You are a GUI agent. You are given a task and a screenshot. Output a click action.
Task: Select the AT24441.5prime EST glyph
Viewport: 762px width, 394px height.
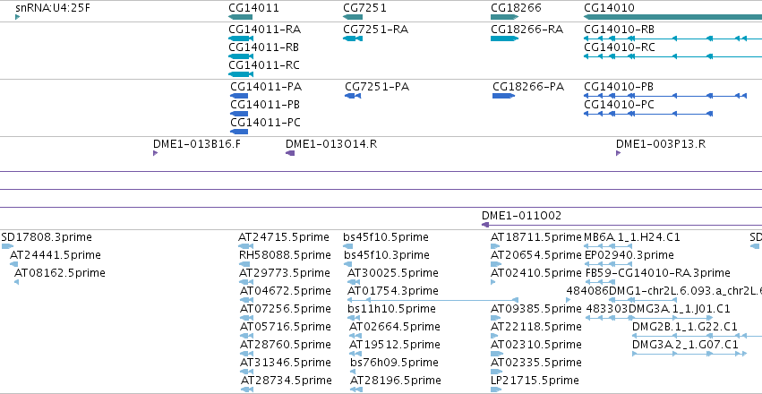14,264
